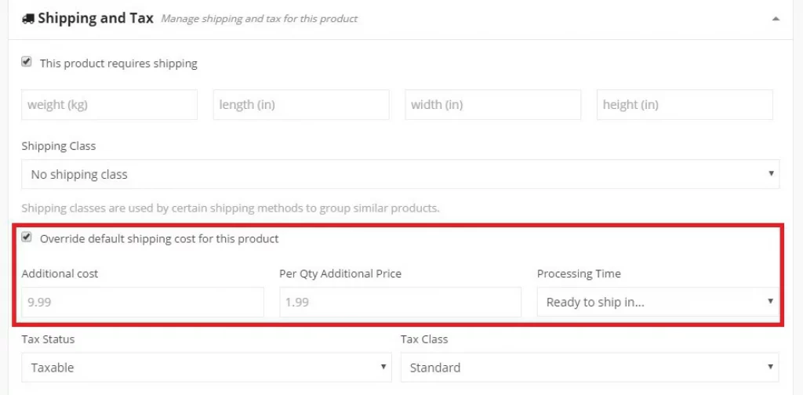This screenshot has width=803, height=395.
Task: Focus the height (in) input field
Action: point(685,105)
